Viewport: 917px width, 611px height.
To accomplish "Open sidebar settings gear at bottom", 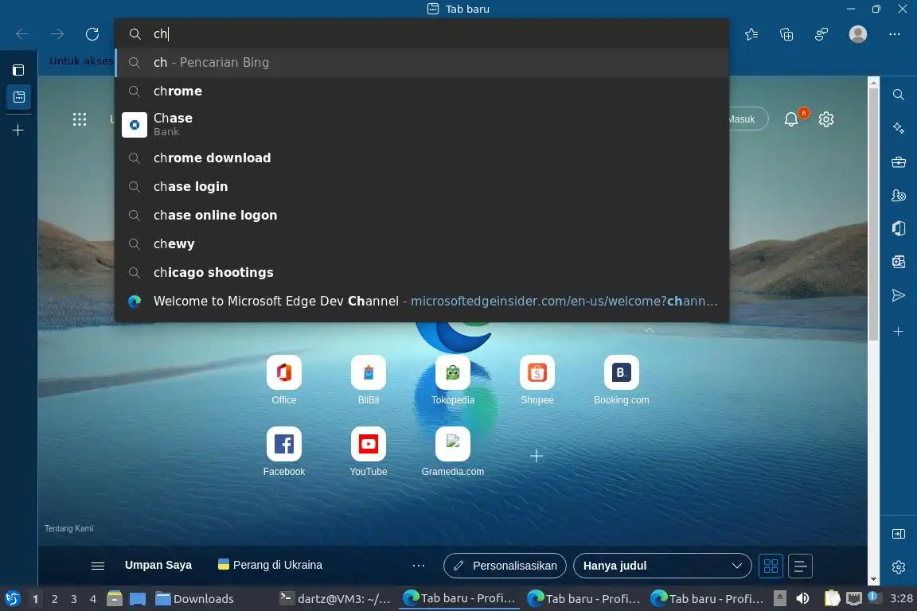I will pyautogui.click(x=898, y=566).
